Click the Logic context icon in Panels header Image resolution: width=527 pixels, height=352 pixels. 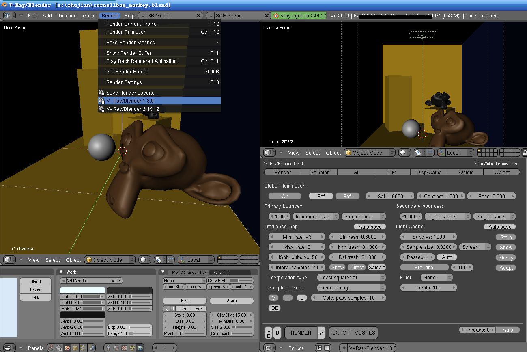click(51, 348)
